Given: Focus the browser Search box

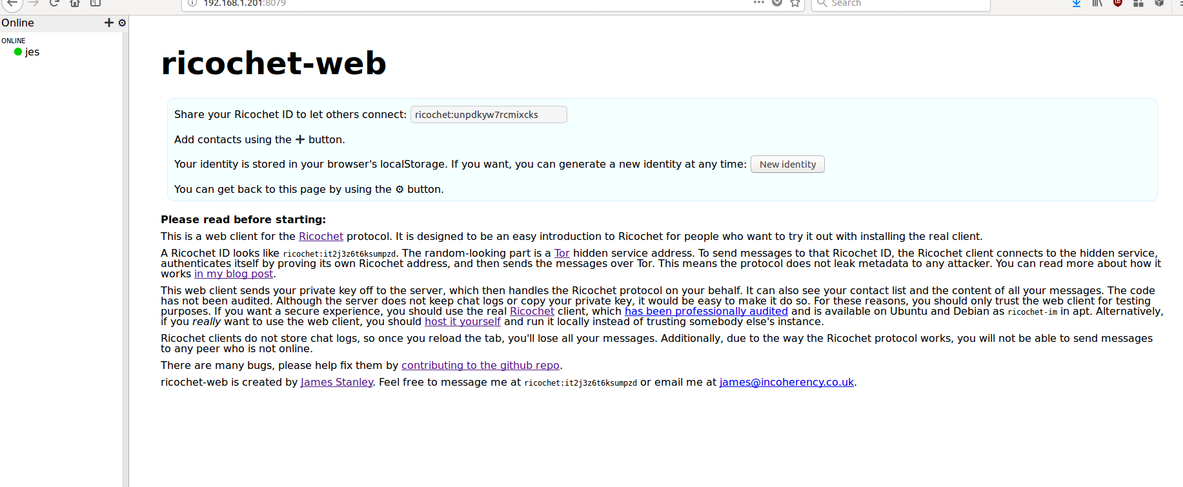Looking at the screenshot, I should (x=904, y=3).
